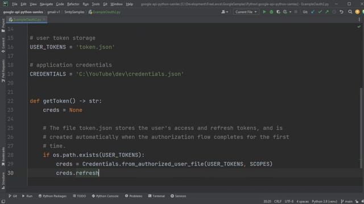Open the Problems tool window

[x=134, y=196]
